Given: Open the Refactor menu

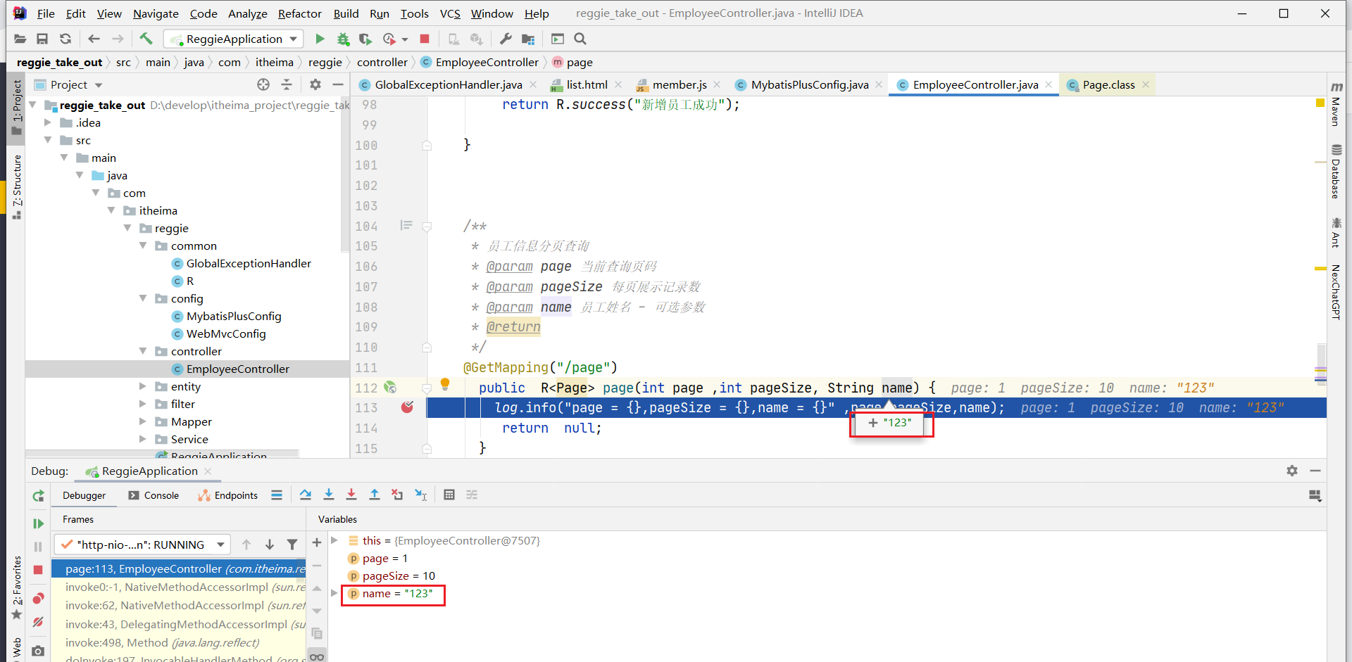Looking at the screenshot, I should click(x=299, y=13).
